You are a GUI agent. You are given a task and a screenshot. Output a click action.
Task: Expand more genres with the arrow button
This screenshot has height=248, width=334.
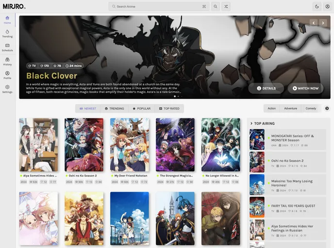327,108
